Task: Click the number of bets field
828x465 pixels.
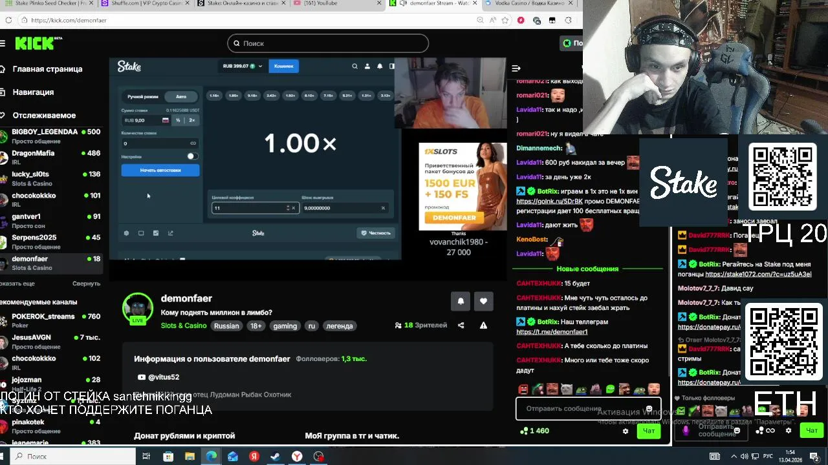Action: [160, 143]
